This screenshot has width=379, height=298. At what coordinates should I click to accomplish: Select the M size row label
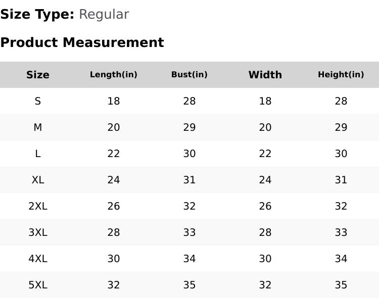(38, 127)
